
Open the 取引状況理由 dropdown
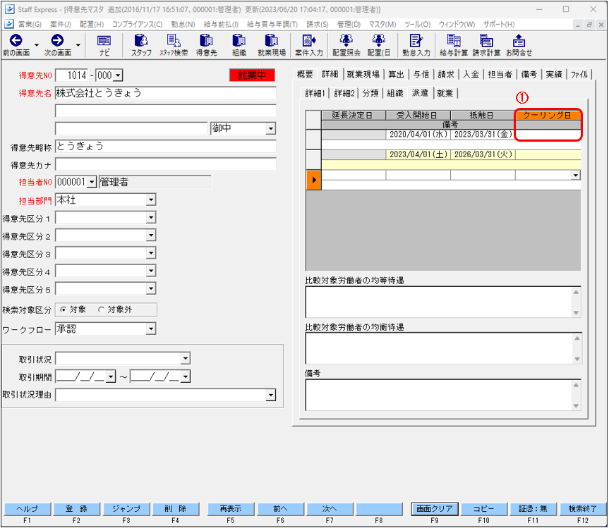click(x=271, y=395)
